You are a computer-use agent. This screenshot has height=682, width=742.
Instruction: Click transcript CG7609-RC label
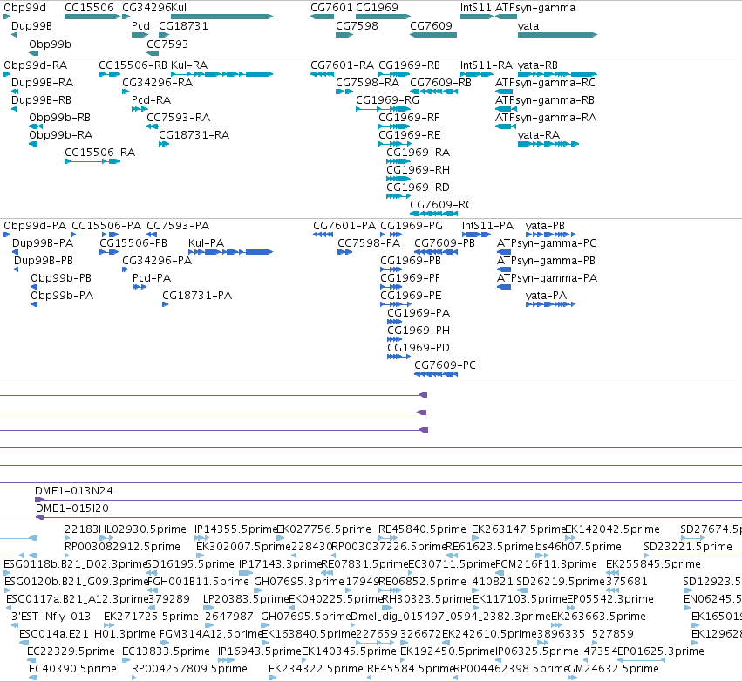click(x=441, y=204)
